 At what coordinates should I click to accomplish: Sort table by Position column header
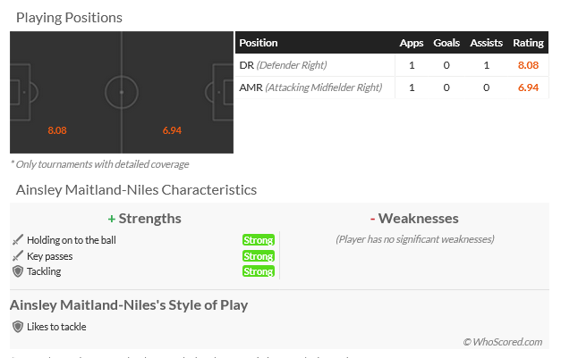(259, 43)
